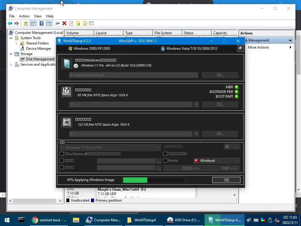Image resolution: width=301 pixels, height=226 pixels.
Task: Click the on-screen keyboard tray icon
Action: [x=256, y=220]
